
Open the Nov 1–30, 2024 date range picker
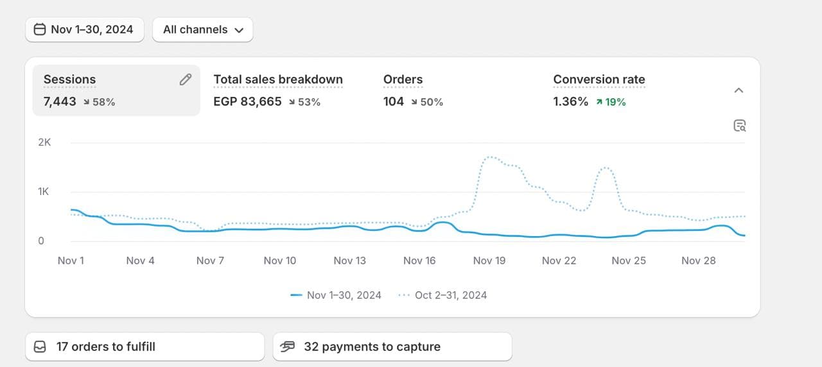[85, 30]
